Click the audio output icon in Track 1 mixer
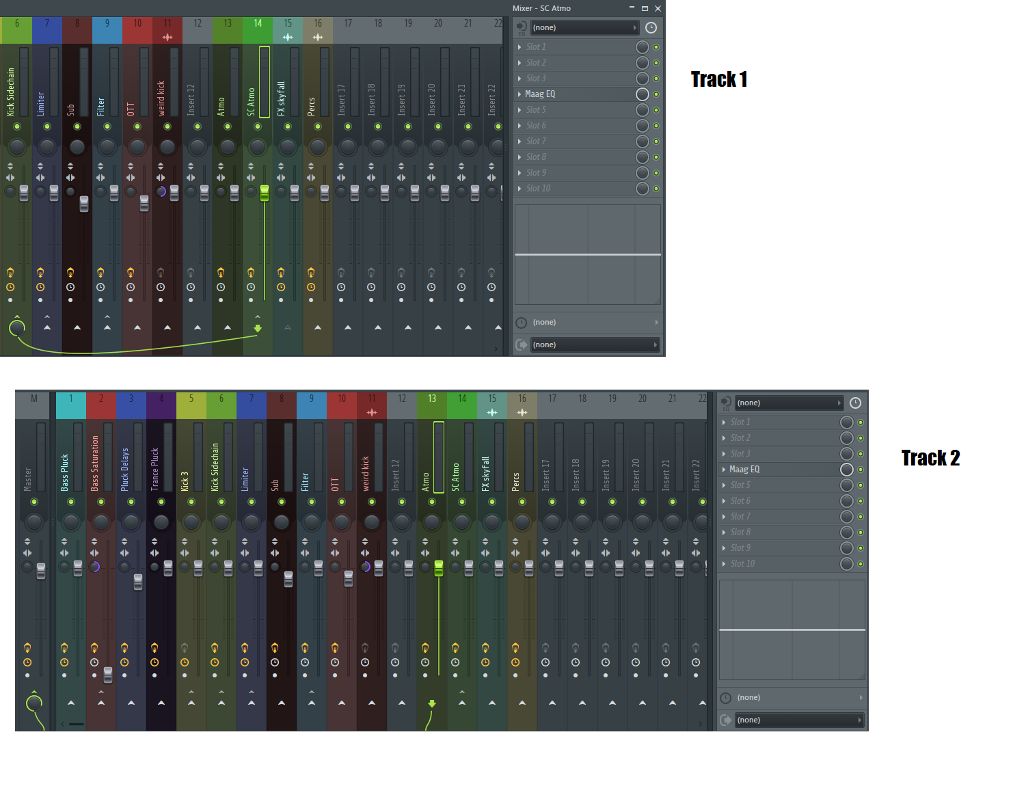 (x=522, y=345)
